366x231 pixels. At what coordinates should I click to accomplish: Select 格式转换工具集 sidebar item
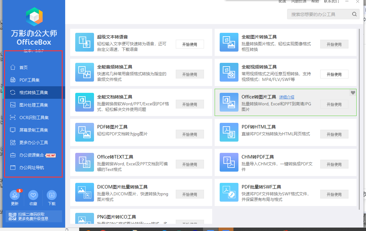(x=33, y=93)
